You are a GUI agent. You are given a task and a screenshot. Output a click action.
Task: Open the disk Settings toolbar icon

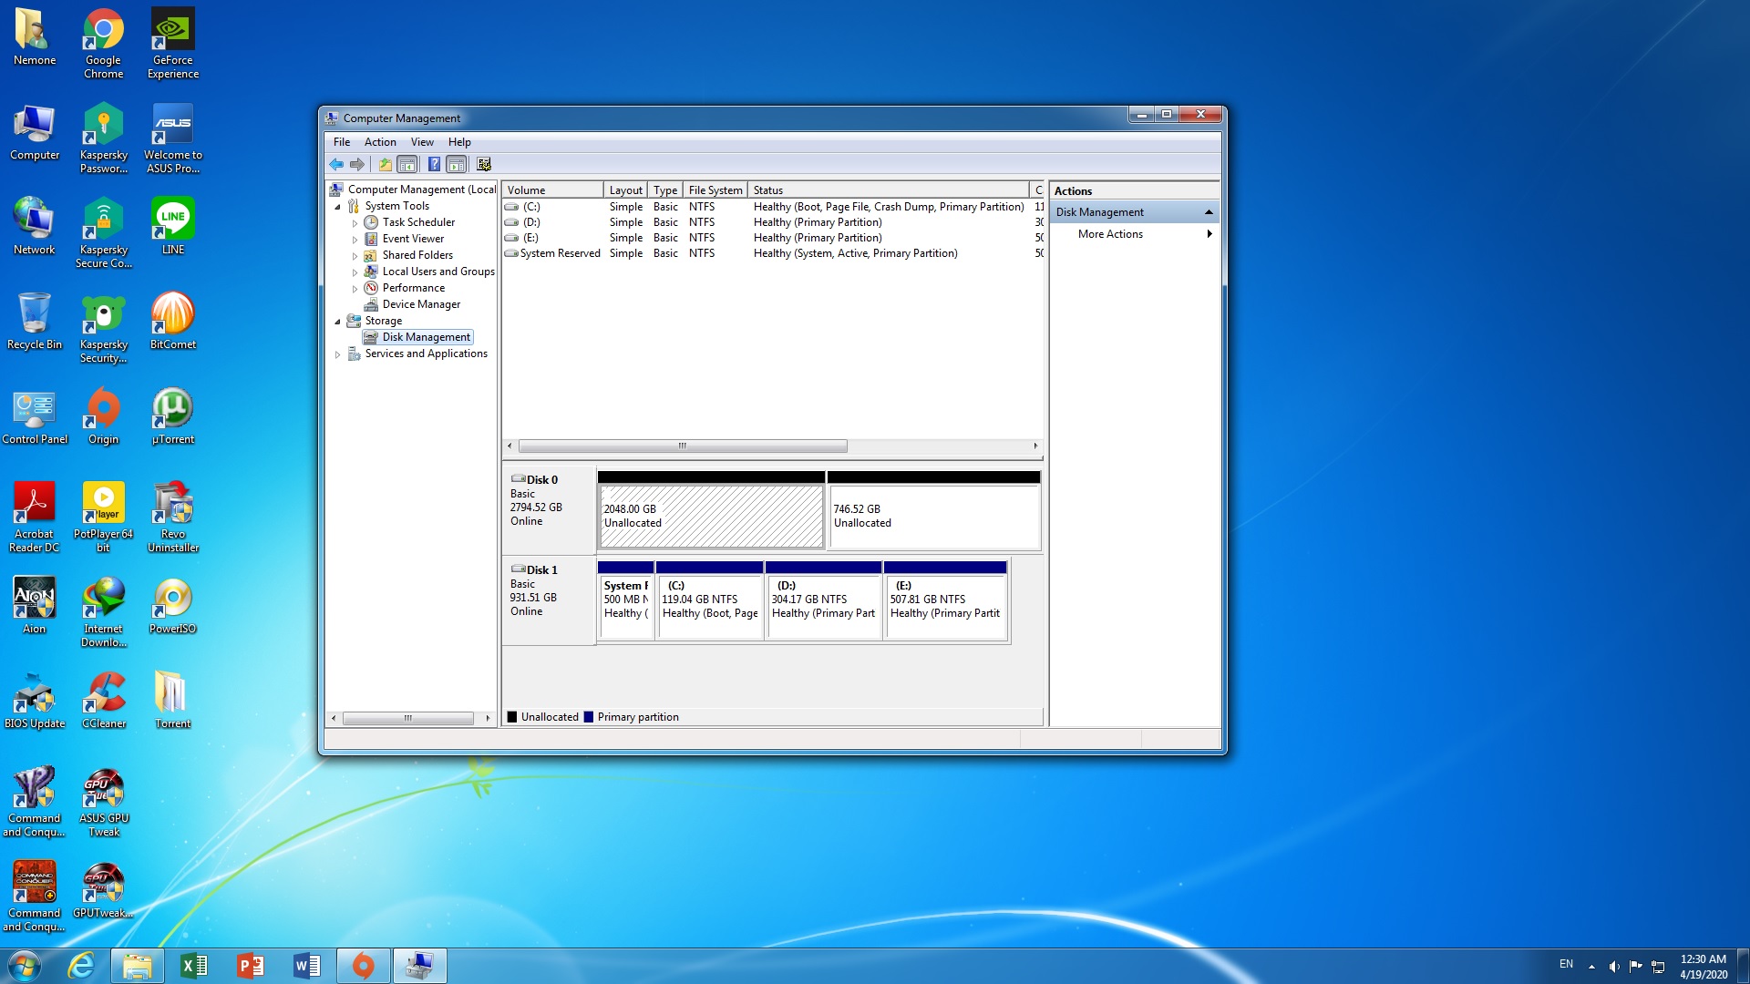click(x=484, y=165)
